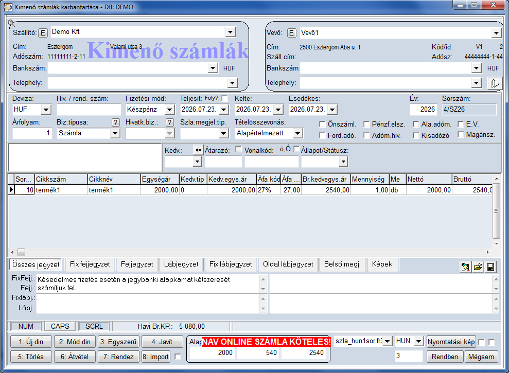Viewport: 509px width, 373px height.
Task: Toggle the Kisadózó checkbox
Action: coord(416,135)
